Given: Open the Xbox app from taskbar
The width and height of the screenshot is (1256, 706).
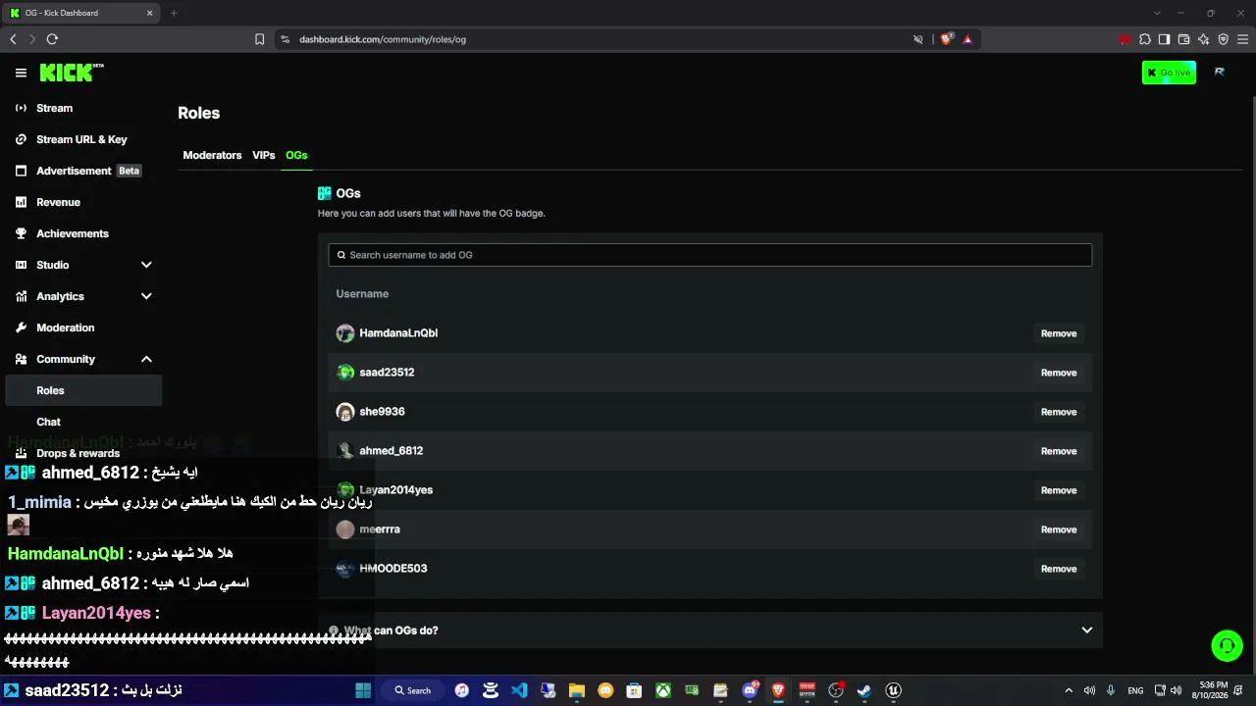Looking at the screenshot, I should click(x=663, y=690).
